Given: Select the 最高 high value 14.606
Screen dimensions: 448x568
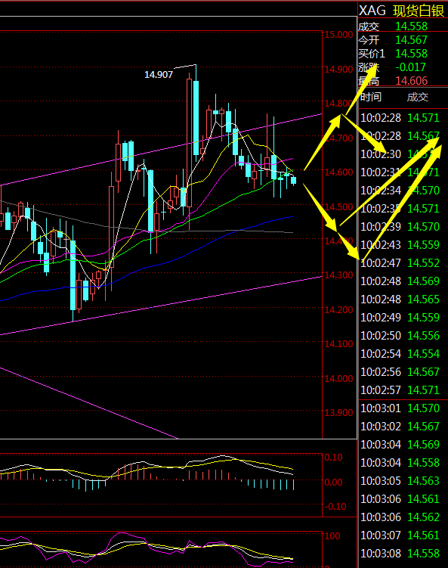Looking at the screenshot, I should [411, 80].
